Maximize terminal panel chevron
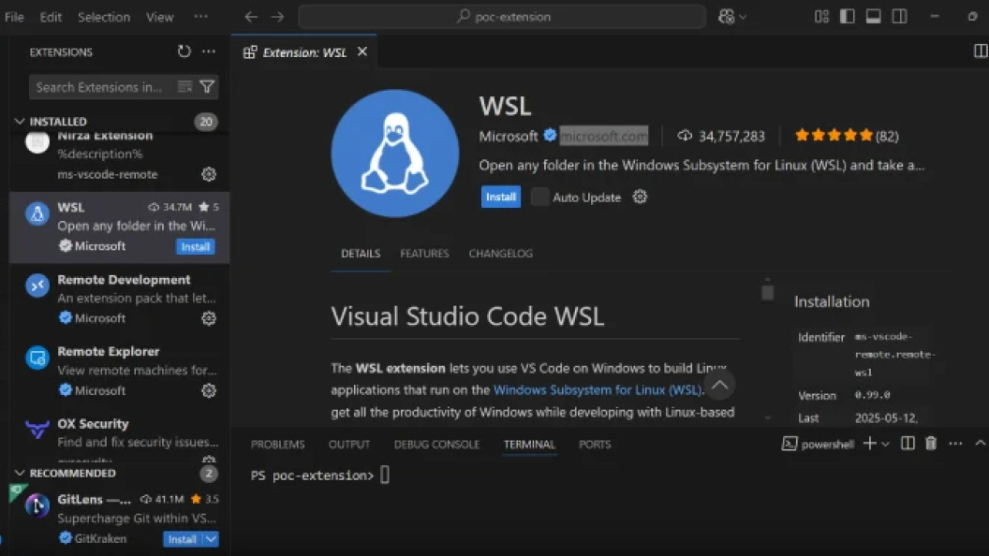The height and width of the screenshot is (556, 989). (x=981, y=443)
